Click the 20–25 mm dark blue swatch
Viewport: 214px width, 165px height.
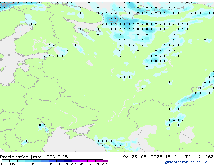(x=60, y=161)
